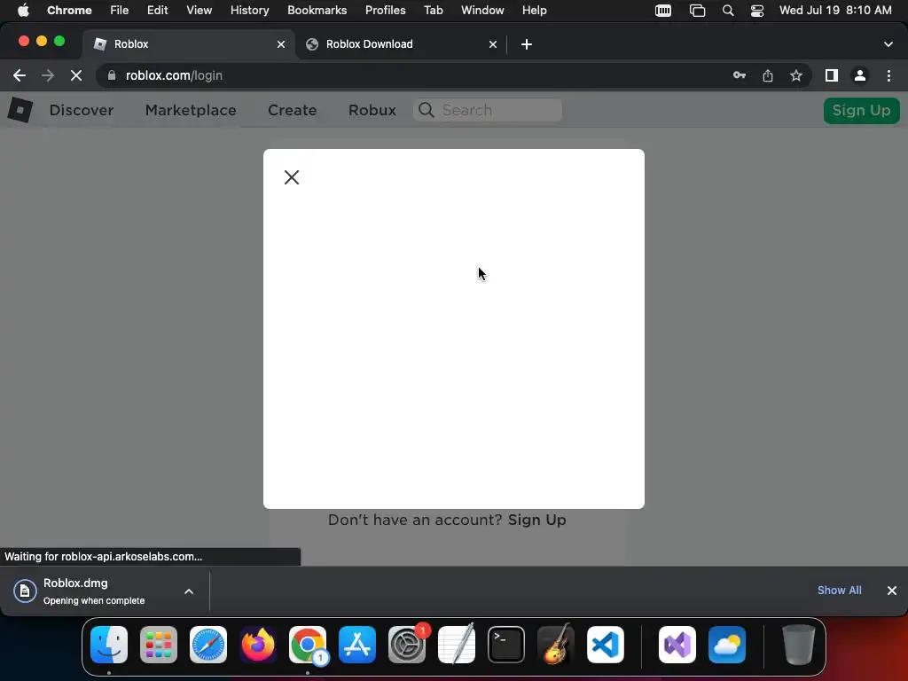
Task: Follow the Sign Up link below the dialog
Action: [x=536, y=520]
